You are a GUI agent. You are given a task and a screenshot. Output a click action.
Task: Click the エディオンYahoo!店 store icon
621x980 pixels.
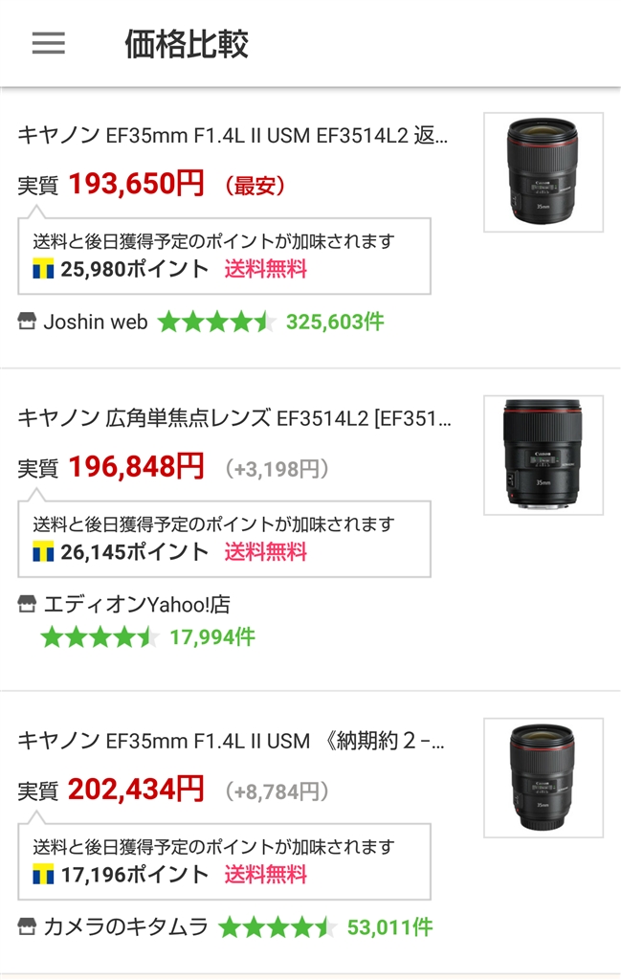coord(27,605)
